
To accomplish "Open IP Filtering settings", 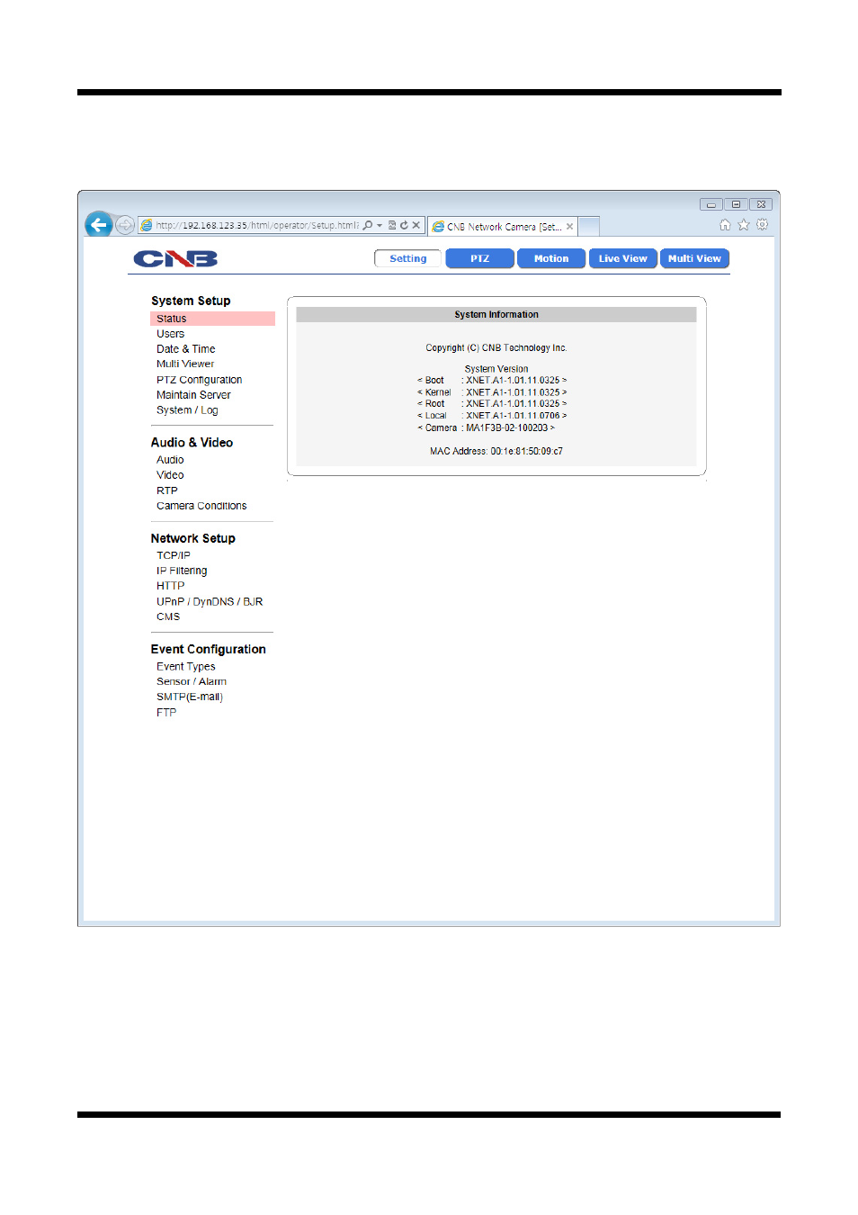I will [182, 571].
